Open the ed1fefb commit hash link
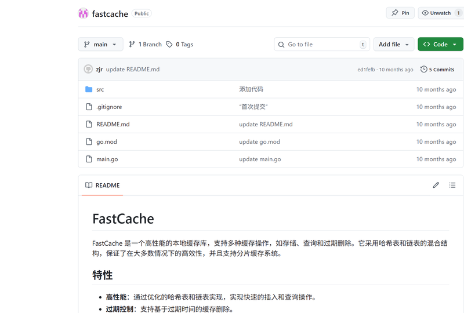 (x=366, y=70)
